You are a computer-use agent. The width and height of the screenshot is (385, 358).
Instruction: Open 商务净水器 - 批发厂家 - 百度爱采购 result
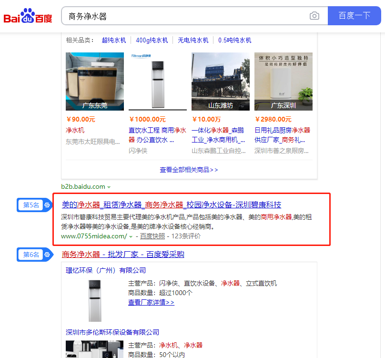(123, 254)
